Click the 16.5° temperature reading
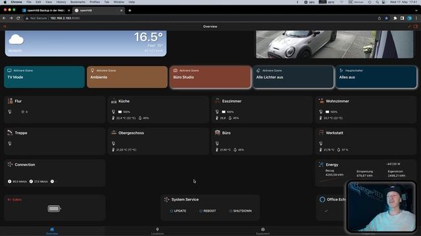The image size is (421, 236). point(148,37)
